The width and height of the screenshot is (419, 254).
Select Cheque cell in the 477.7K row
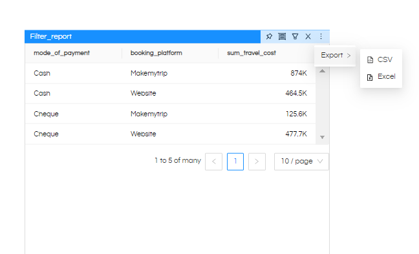[x=46, y=134]
